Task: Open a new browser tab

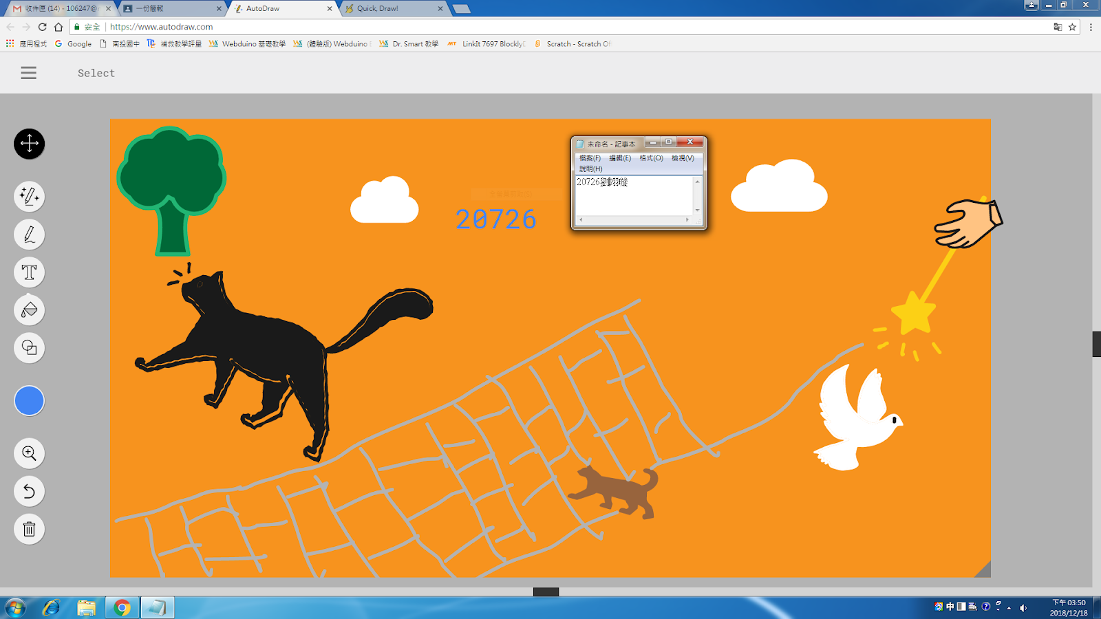Action: coord(461,9)
